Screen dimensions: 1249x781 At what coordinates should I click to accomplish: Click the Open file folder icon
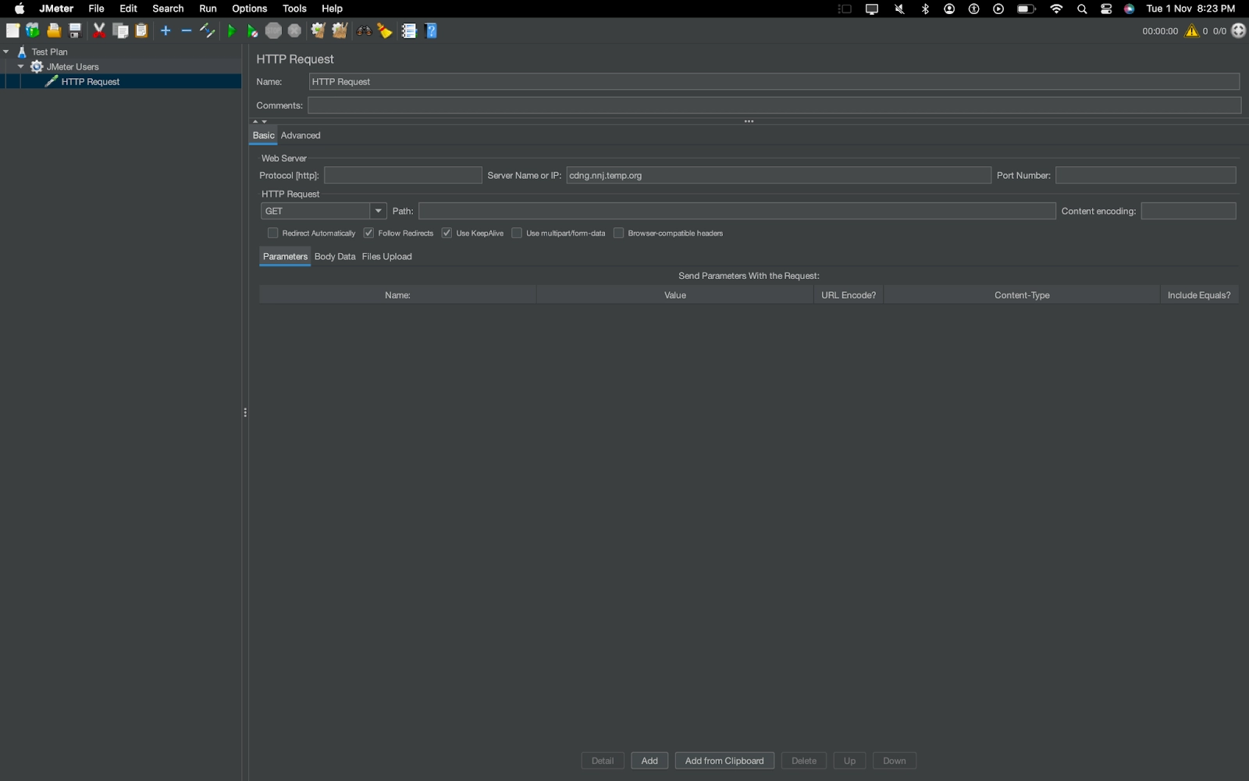tap(54, 30)
